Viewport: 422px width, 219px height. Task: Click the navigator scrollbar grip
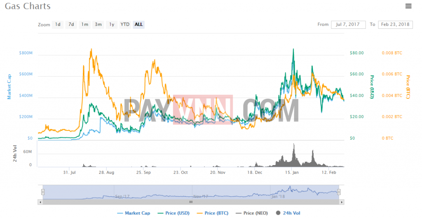click(191, 202)
